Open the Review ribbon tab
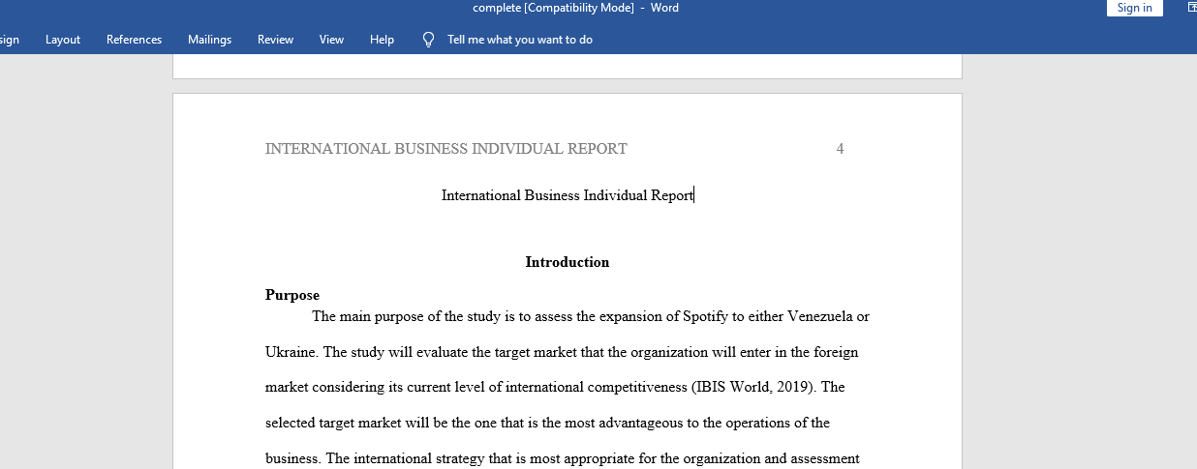Viewport: 1197px width, 469px height. coord(275,40)
